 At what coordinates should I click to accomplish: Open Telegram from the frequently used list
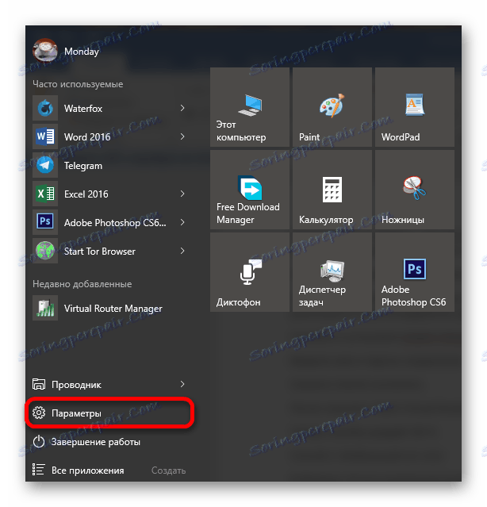[x=110, y=165]
